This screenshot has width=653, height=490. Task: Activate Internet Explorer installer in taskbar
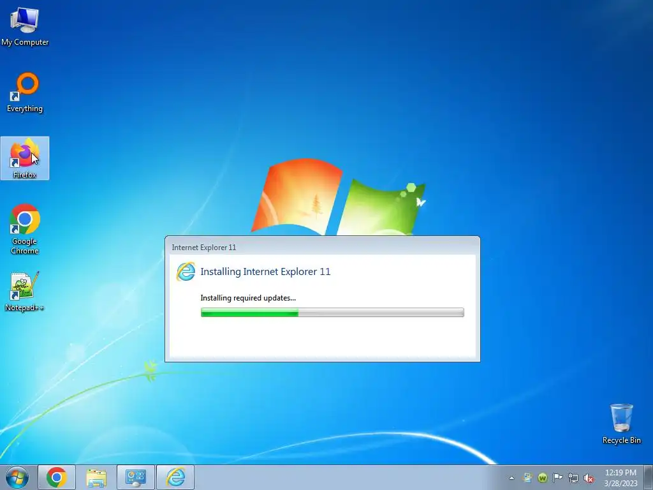click(x=175, y=477)
